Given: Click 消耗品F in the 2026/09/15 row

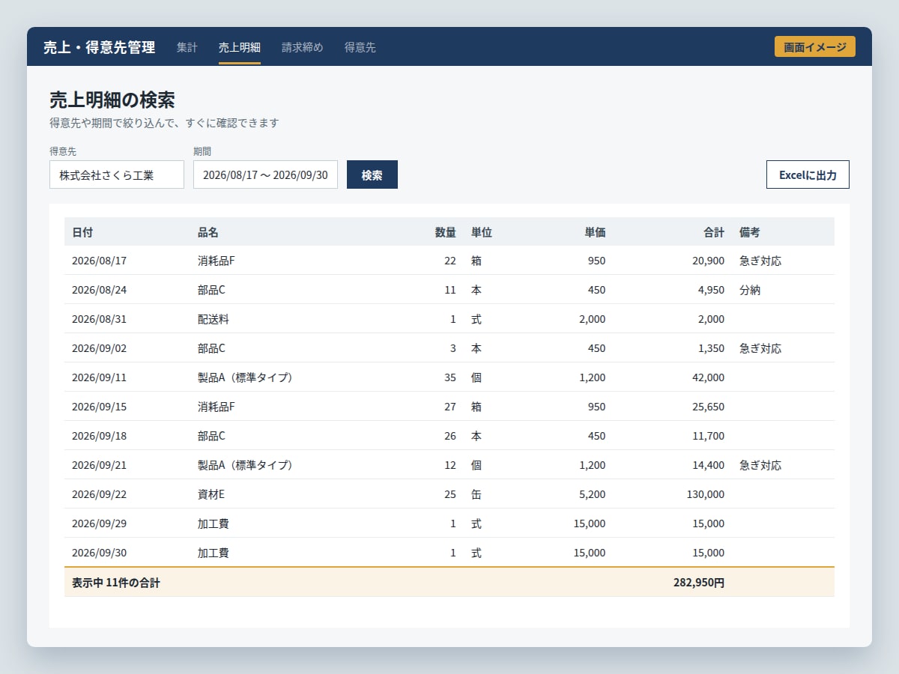Looking at the screenshot, I should 217,407.
